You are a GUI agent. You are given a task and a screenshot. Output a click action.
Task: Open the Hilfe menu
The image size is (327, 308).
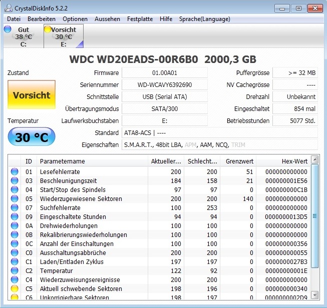coord(166,19)
